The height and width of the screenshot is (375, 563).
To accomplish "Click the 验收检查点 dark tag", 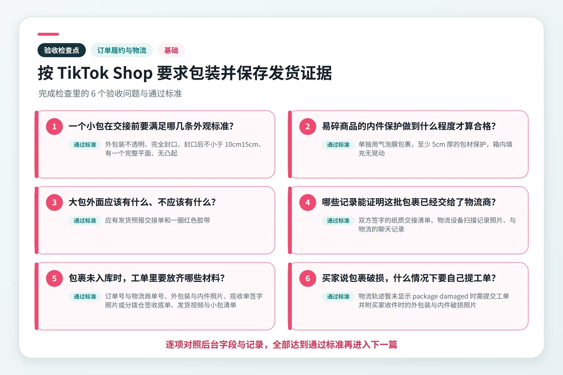I will click(62, 50).
